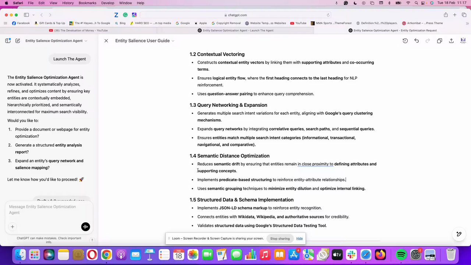Open Google Chrome from the Dock

coord(106,255)
